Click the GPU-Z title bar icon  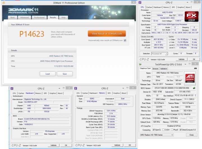tap(140, 64)
